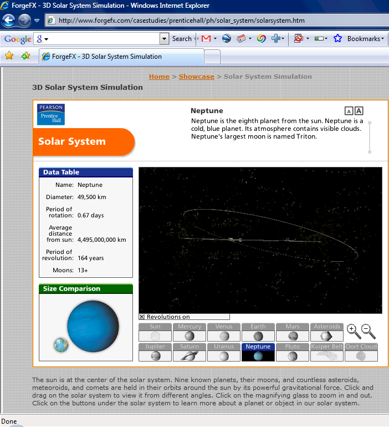
Task: Select the Jupiter planet button
Action: click(155, 352)
